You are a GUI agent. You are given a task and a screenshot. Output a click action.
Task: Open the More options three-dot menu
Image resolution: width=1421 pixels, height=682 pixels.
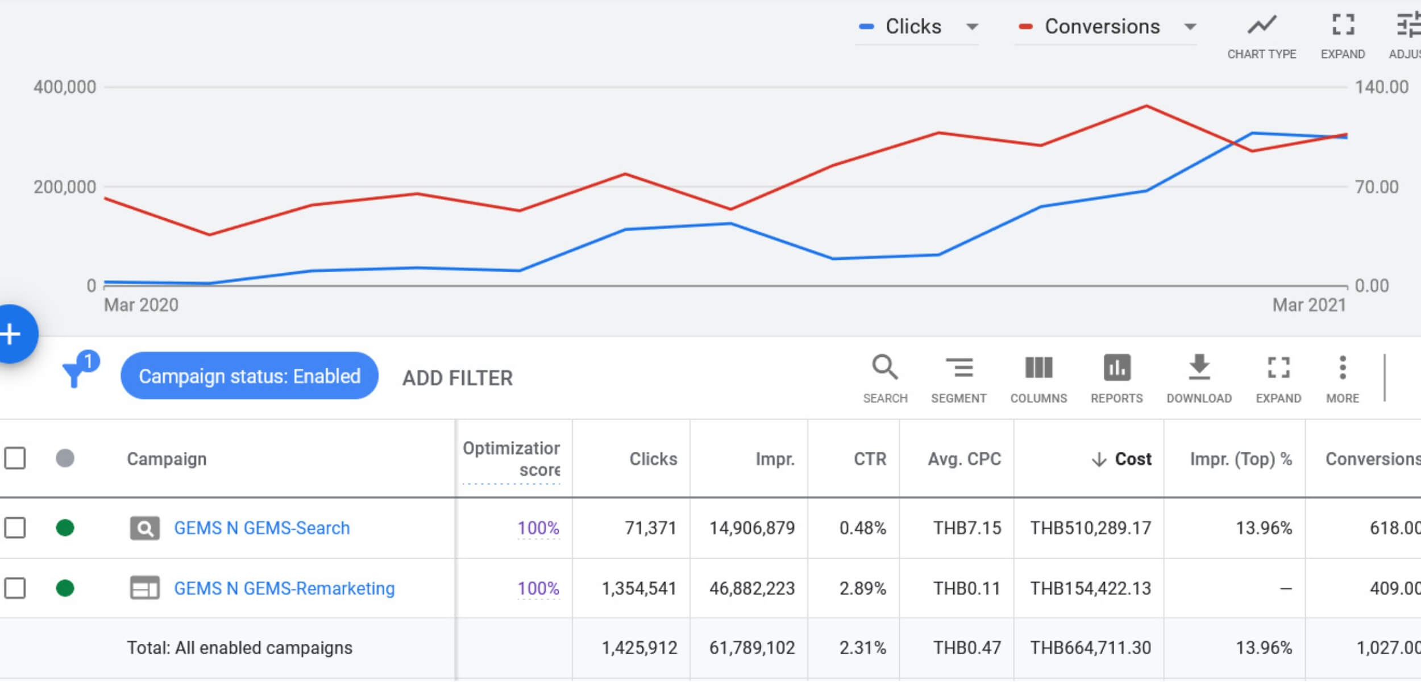pyautogui.click(x=1343, y=368)
